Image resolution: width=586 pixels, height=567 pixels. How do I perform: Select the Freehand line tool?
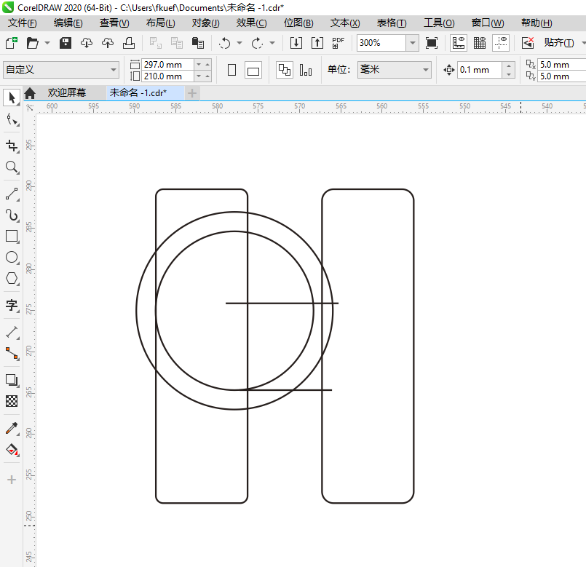[12, 194]
